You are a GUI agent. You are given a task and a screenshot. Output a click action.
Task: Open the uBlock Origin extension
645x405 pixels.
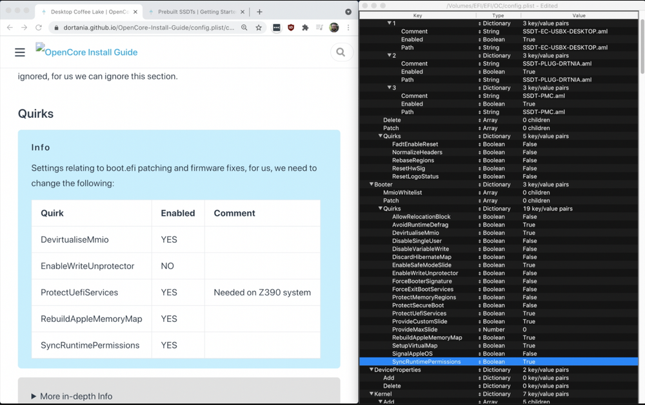291,28
